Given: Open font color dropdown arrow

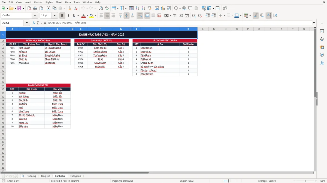Looking at the screenshot, I should click(x=87, y=16).
